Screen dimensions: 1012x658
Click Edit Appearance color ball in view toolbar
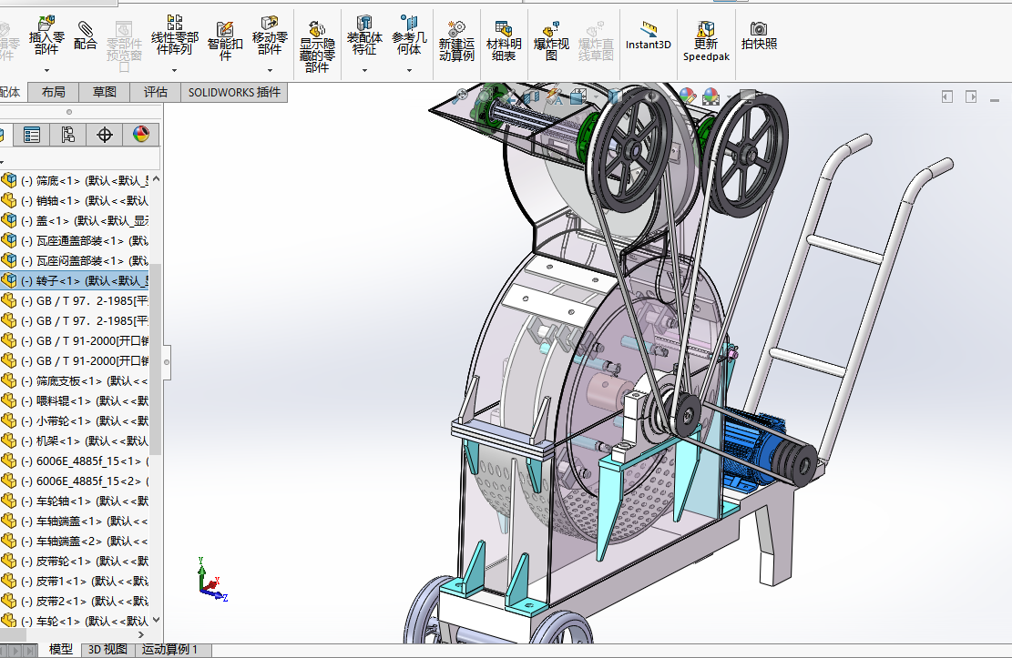688,96
